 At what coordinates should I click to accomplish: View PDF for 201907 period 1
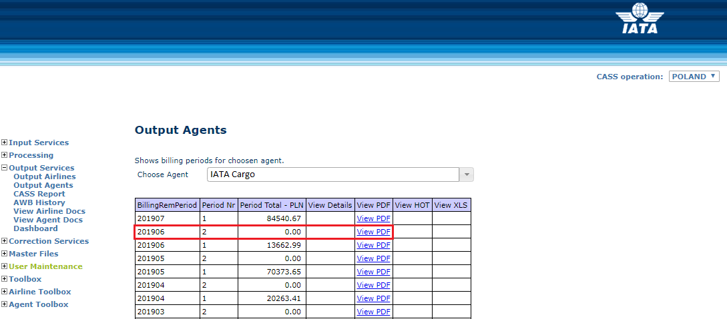374,218
